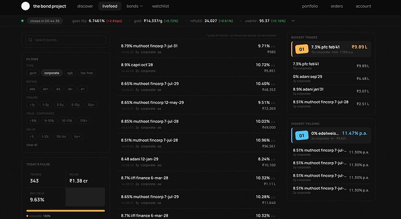Enable the tax-free type filter
This screenshot has width=401, height=219.
pos(87,73)
